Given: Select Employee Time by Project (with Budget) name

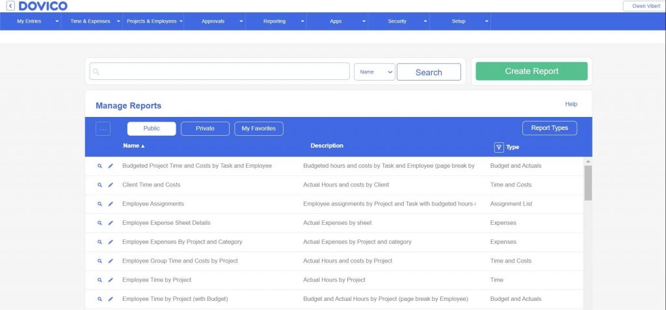Looking at the screenshot, I should 175,299.
